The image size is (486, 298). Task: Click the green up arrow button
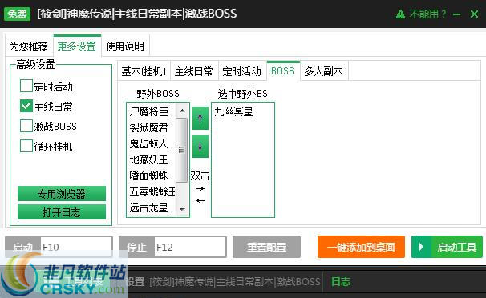pyautogui.click(x=200, y=119)
